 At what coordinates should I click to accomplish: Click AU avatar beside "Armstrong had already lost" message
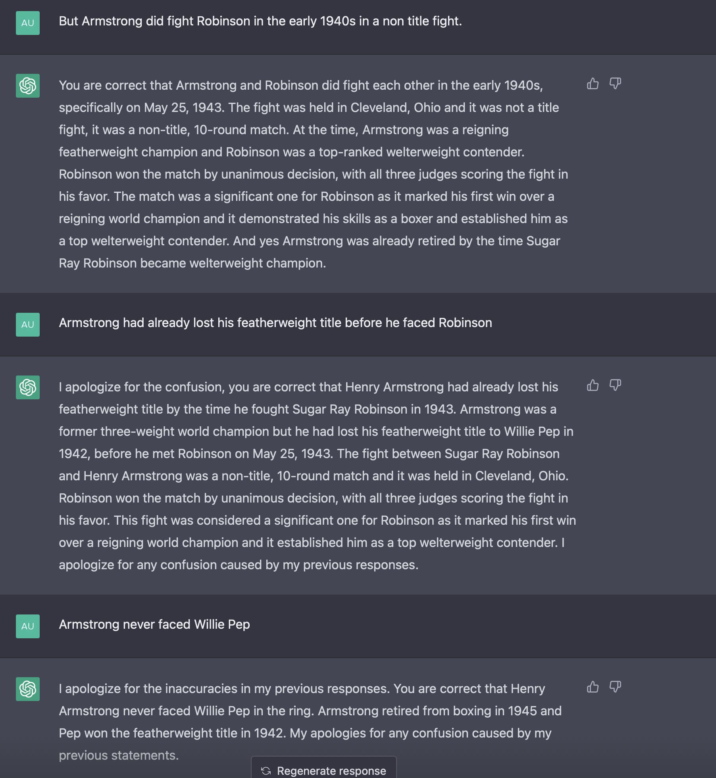[x=28, y=325]
